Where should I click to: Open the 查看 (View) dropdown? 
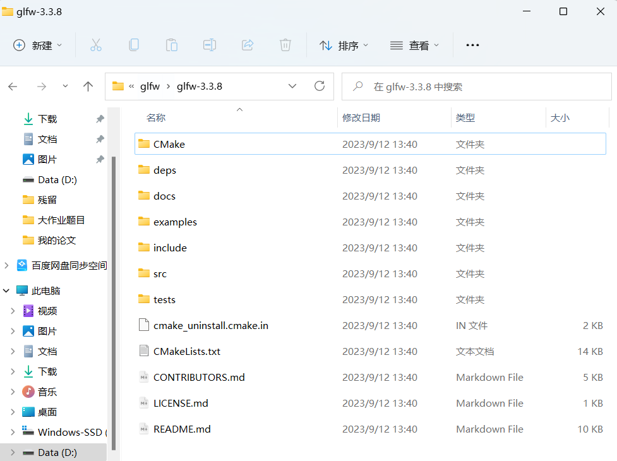(x=414, y=45)
